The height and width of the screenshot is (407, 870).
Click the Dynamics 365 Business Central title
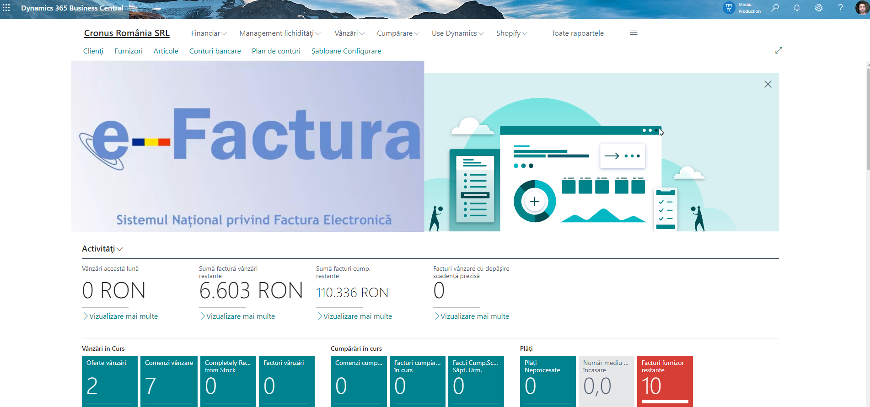72,8
